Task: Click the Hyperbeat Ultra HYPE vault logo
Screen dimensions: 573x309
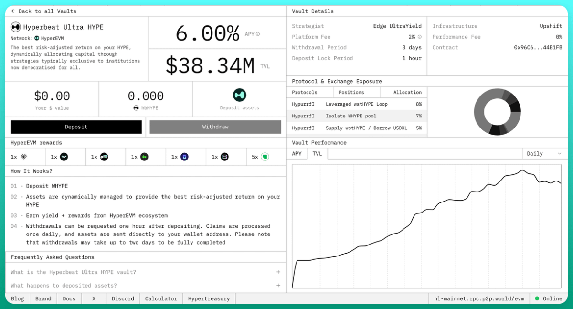Action: [x=15, y=27]
